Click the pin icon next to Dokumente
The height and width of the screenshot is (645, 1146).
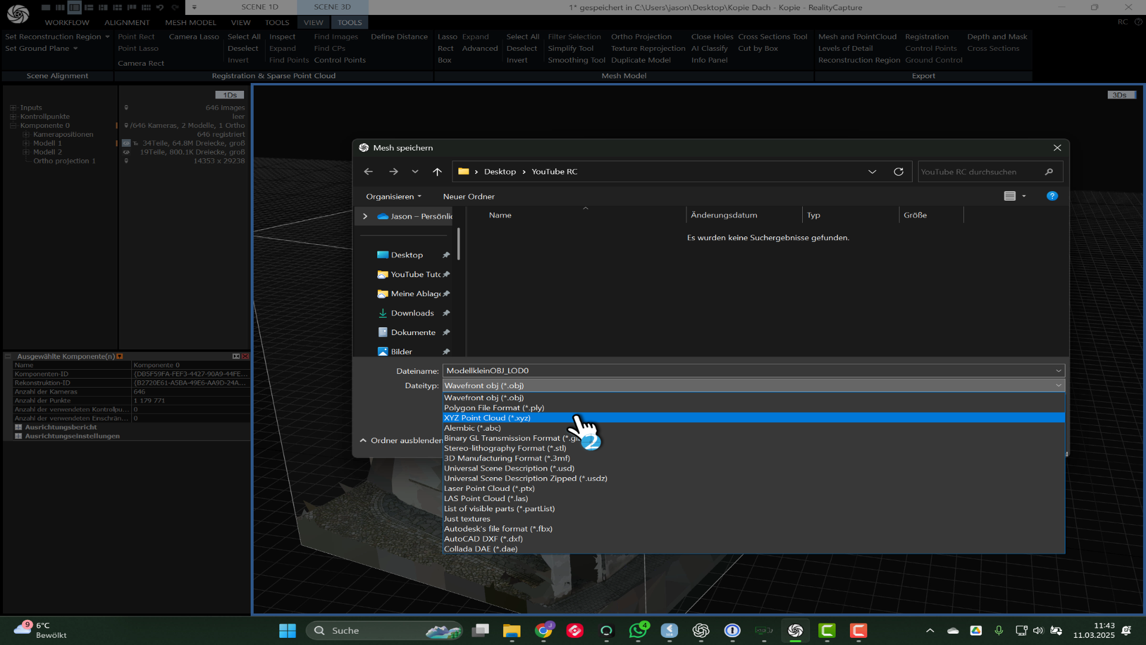(446, 333)
